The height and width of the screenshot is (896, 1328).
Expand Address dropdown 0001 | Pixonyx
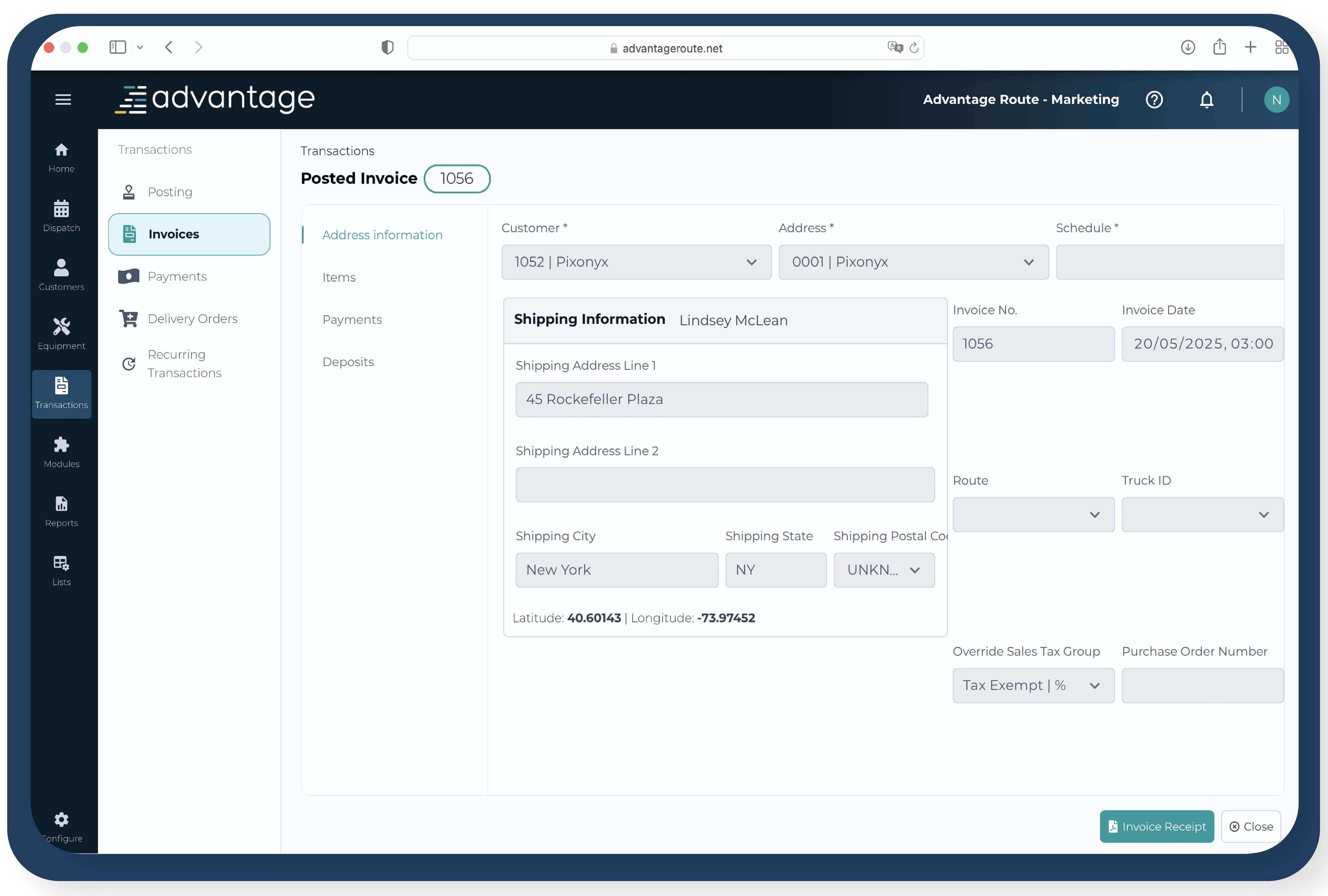tap(913, 262)
